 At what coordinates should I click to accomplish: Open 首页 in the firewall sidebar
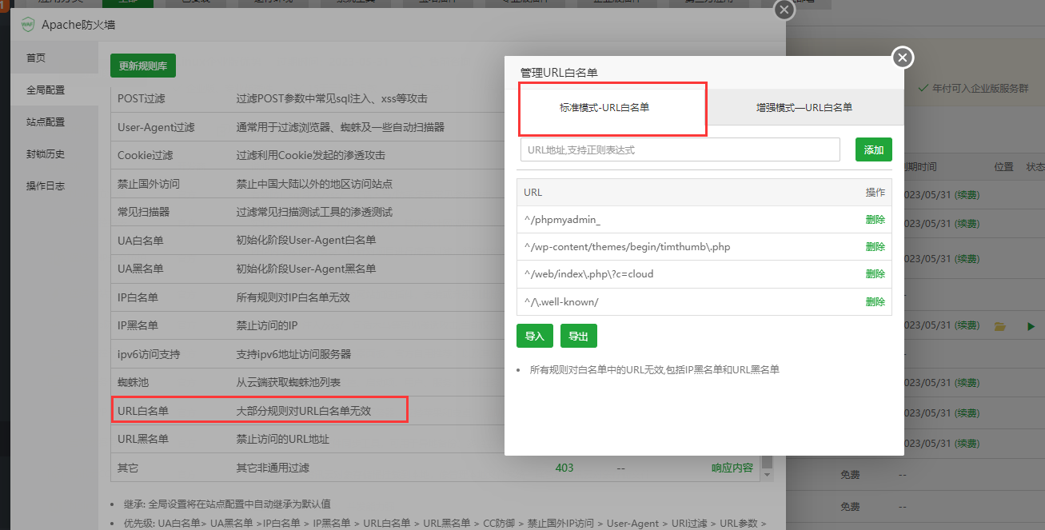click(x=55, y=58)
